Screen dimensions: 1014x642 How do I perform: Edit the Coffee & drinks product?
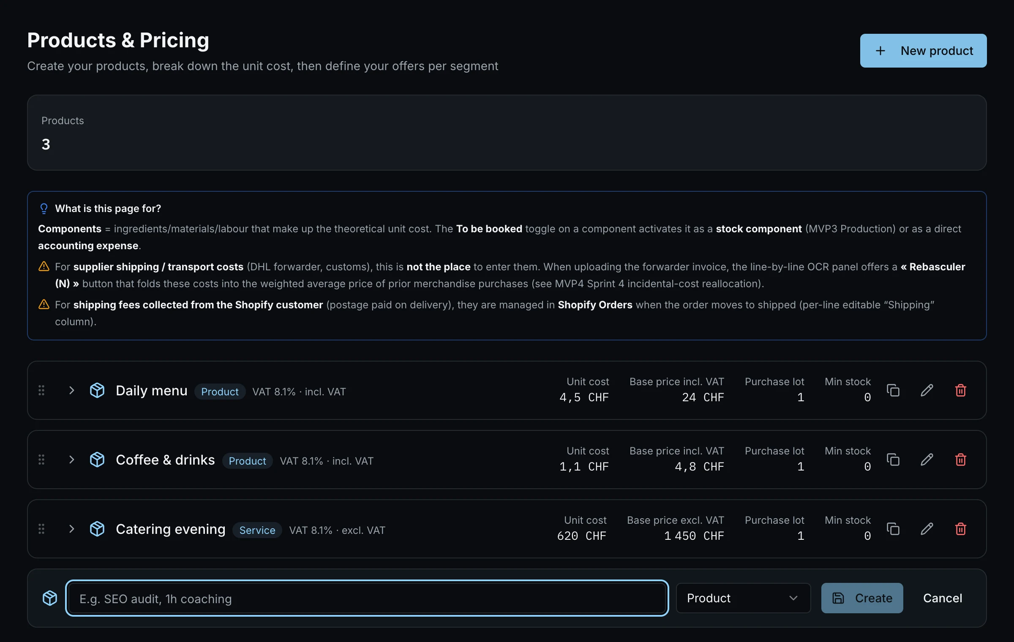pos(927,460)
